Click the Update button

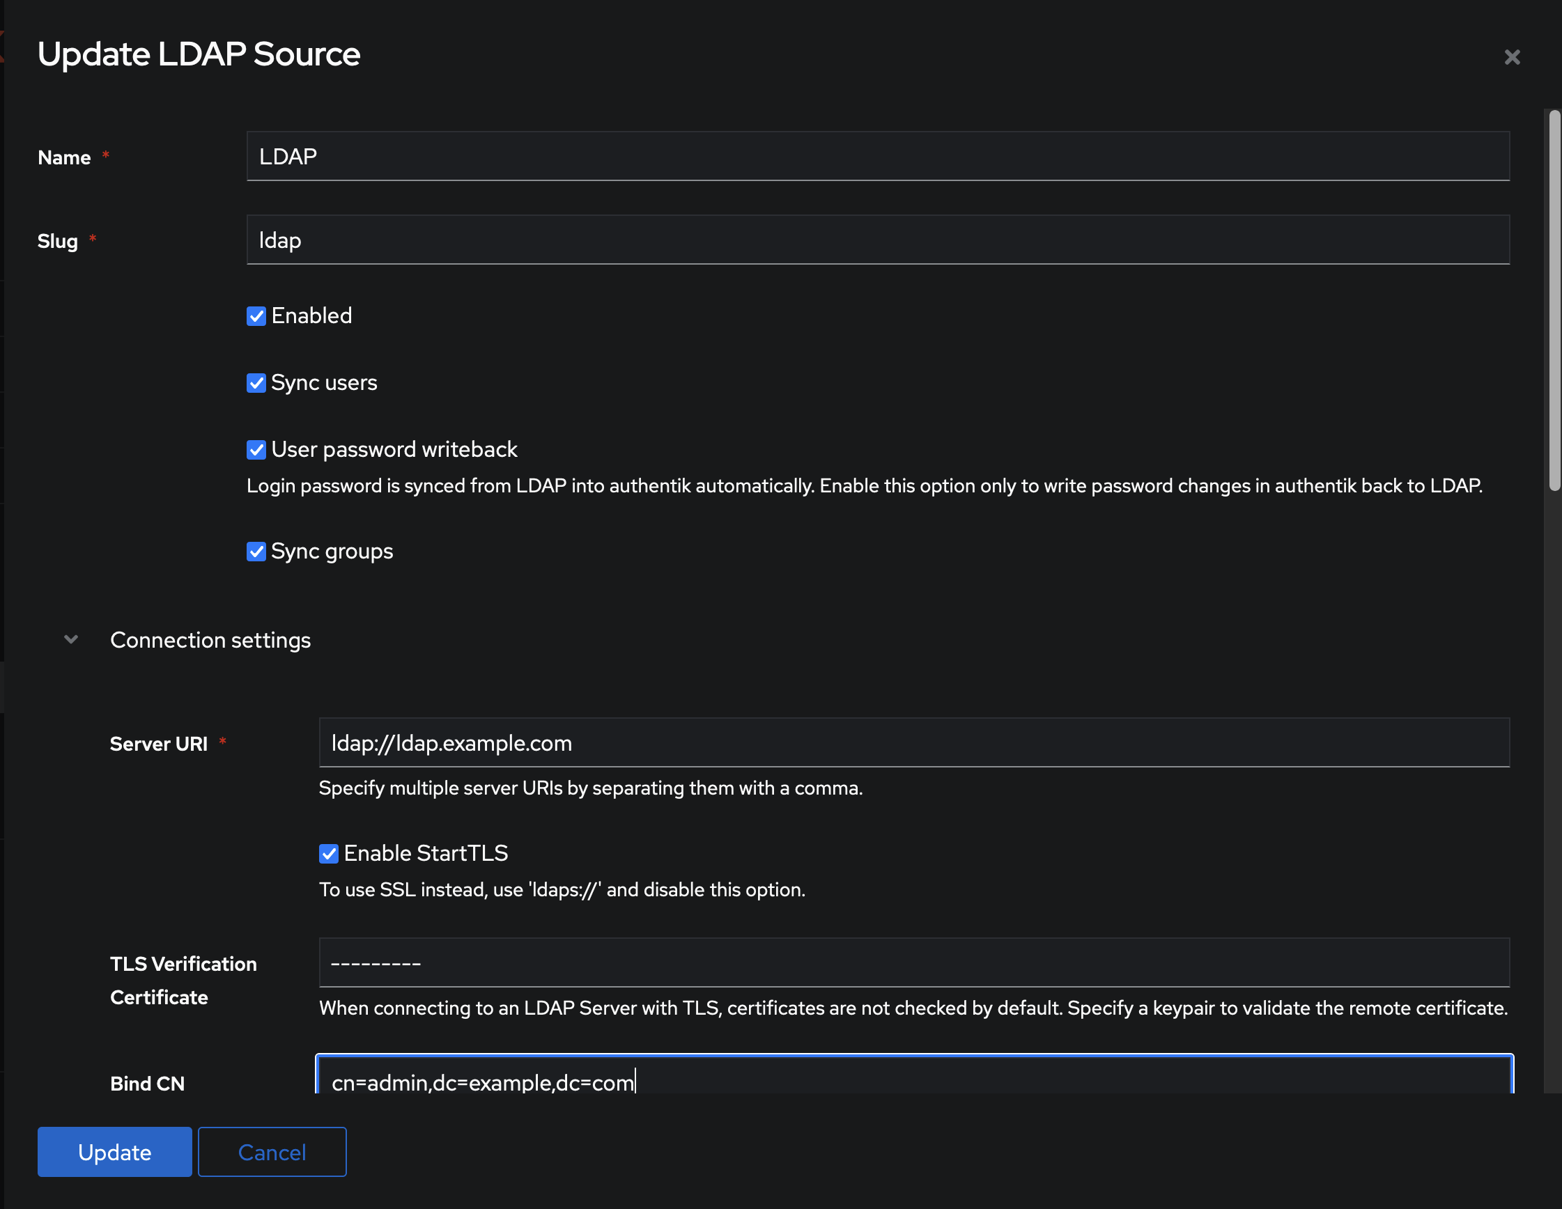tap(114, 1152)
